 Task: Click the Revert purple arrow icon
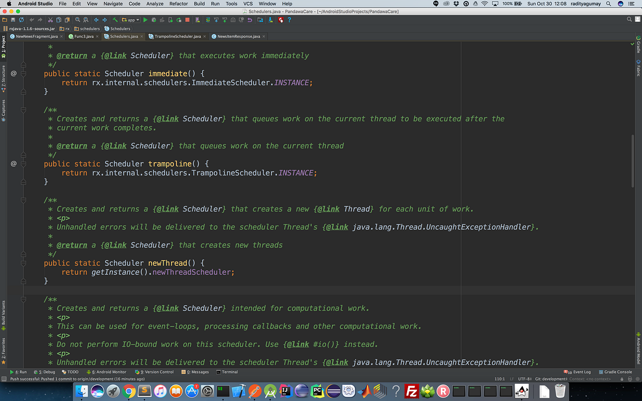coord(250,20)
